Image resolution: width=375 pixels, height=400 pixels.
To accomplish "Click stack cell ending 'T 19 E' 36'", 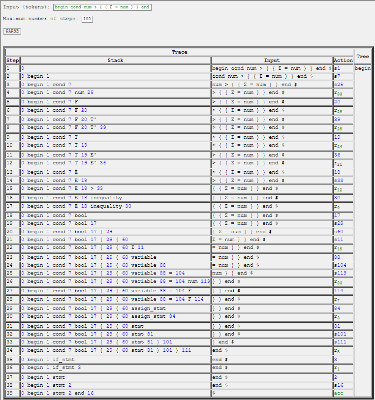I will (115, 163).
